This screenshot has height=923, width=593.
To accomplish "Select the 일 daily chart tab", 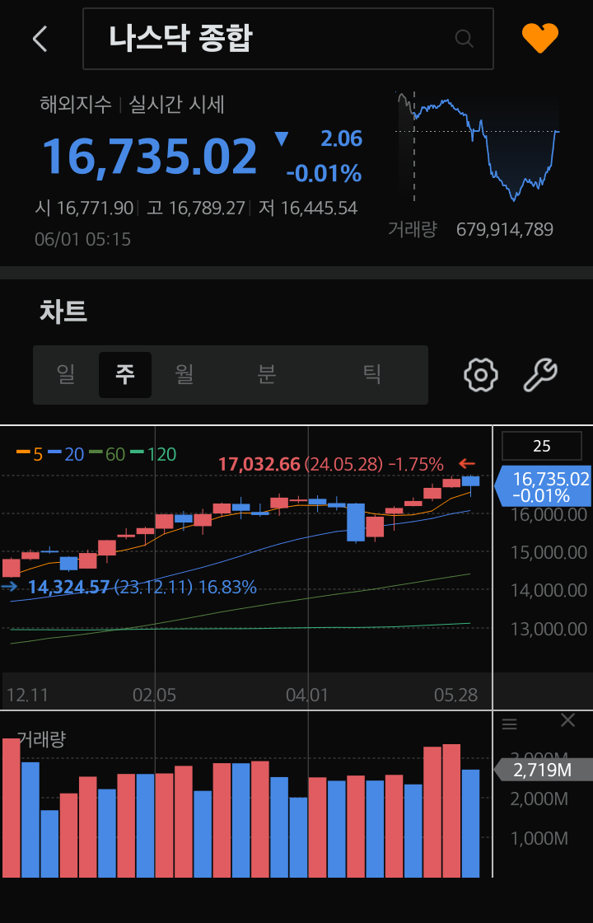I will (x=66, y=374).
